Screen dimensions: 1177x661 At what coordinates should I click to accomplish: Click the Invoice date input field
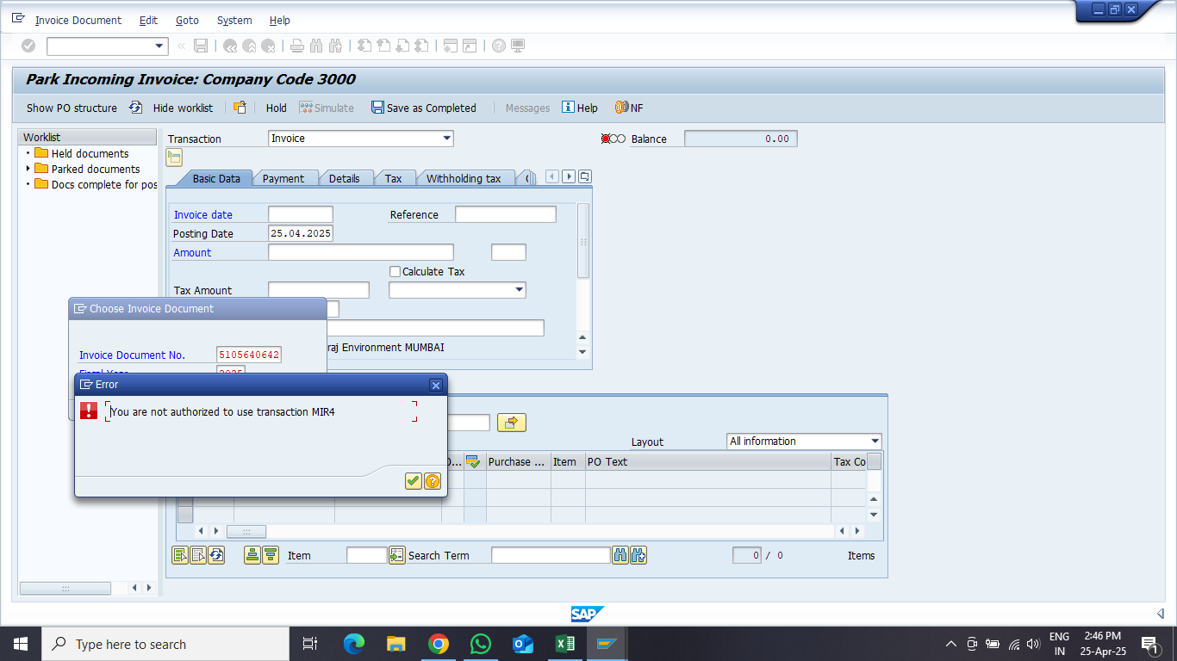coord(300,214)
